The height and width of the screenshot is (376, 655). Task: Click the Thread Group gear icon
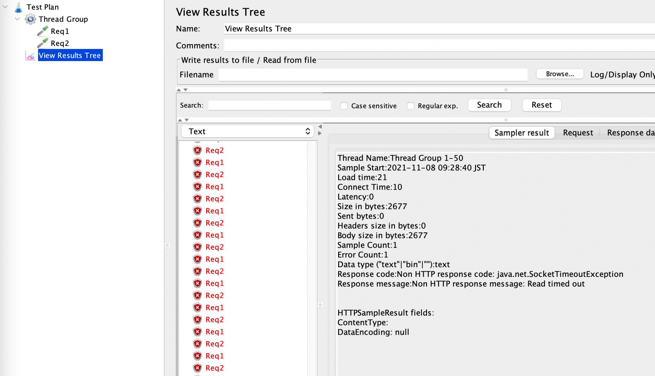coord(30,19)
